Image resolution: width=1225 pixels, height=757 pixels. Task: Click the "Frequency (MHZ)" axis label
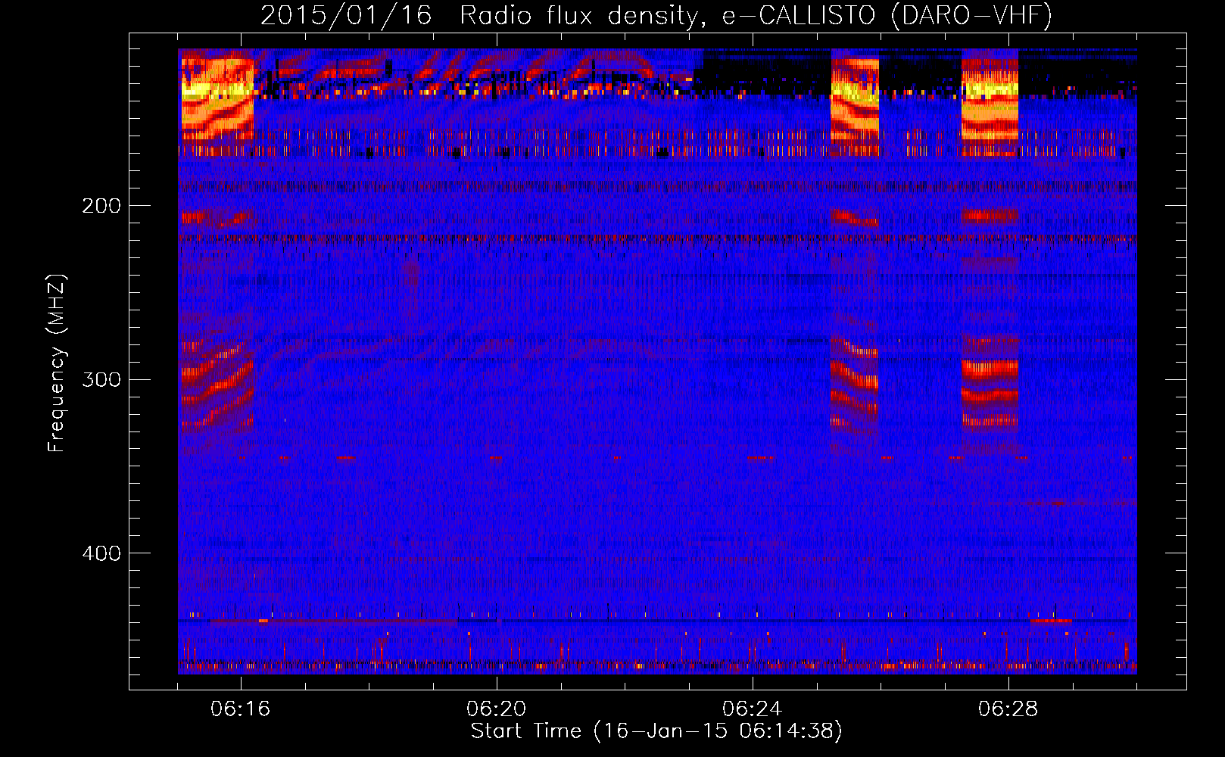57,363
